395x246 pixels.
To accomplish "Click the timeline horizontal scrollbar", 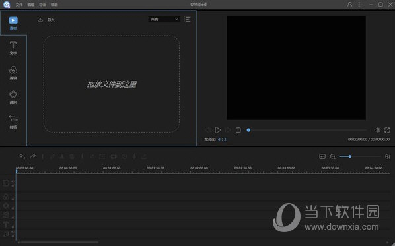I will [x=59, y=243].
